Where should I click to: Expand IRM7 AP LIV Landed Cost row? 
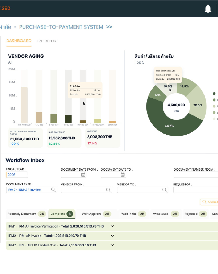tap(112, 245)
